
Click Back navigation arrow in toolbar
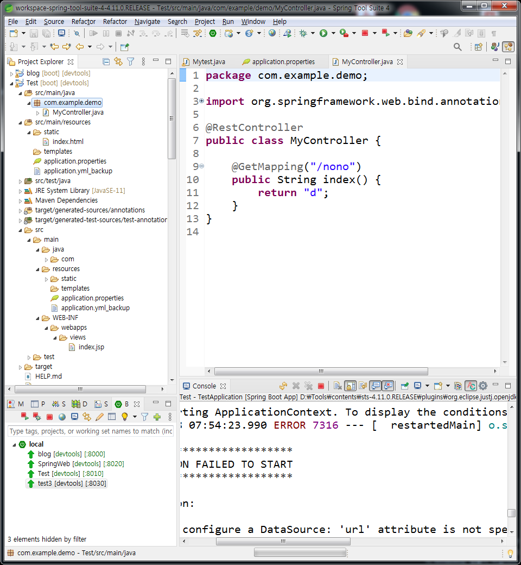80,47
